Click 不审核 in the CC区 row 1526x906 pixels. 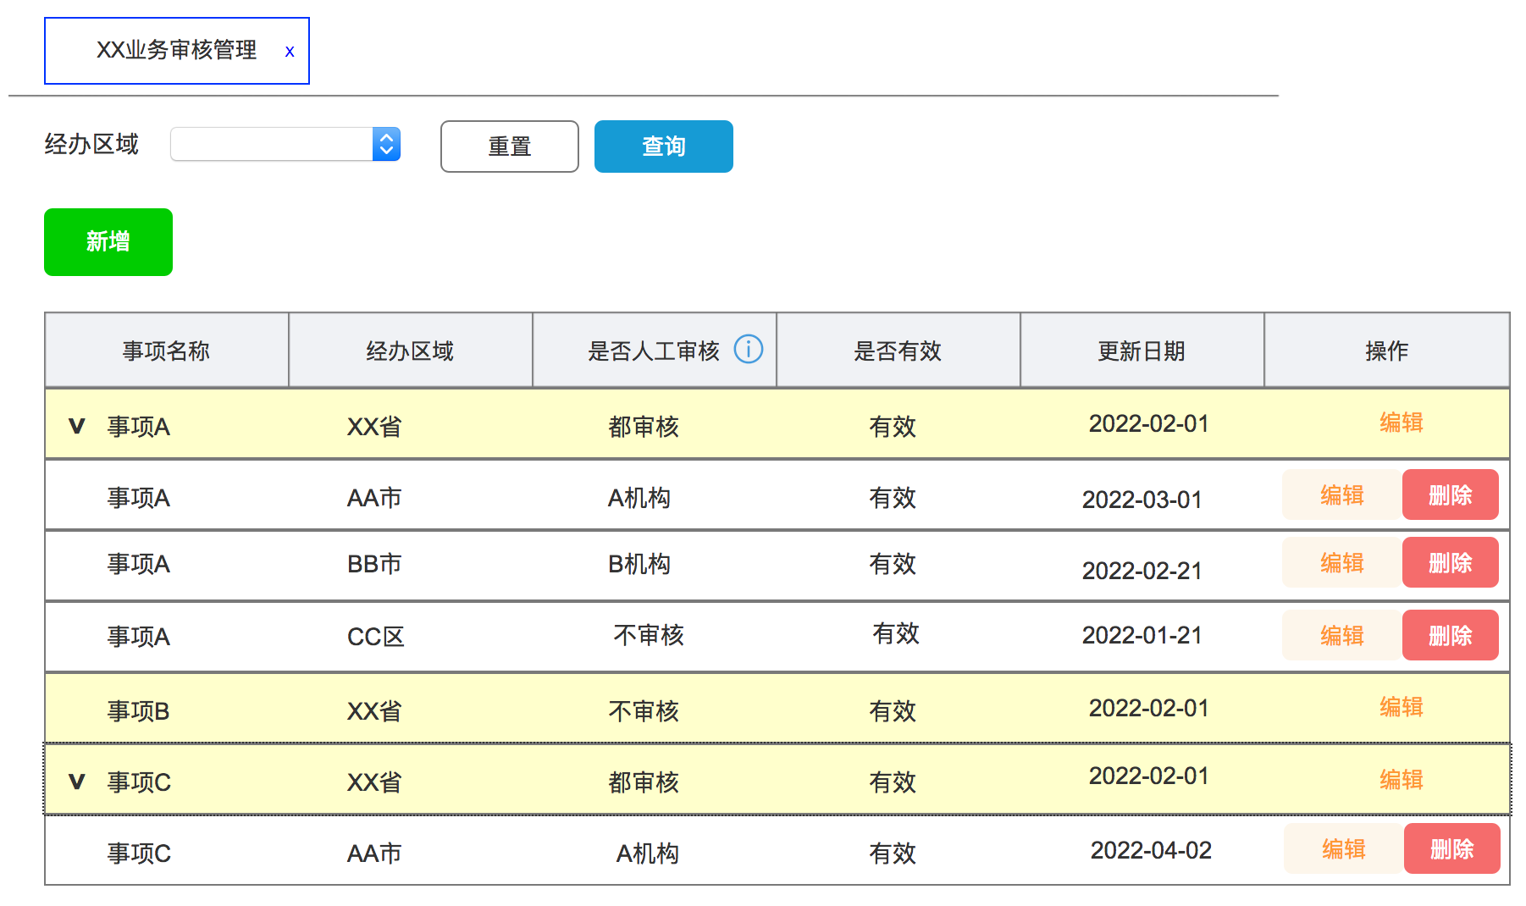(x=649, y=635)
